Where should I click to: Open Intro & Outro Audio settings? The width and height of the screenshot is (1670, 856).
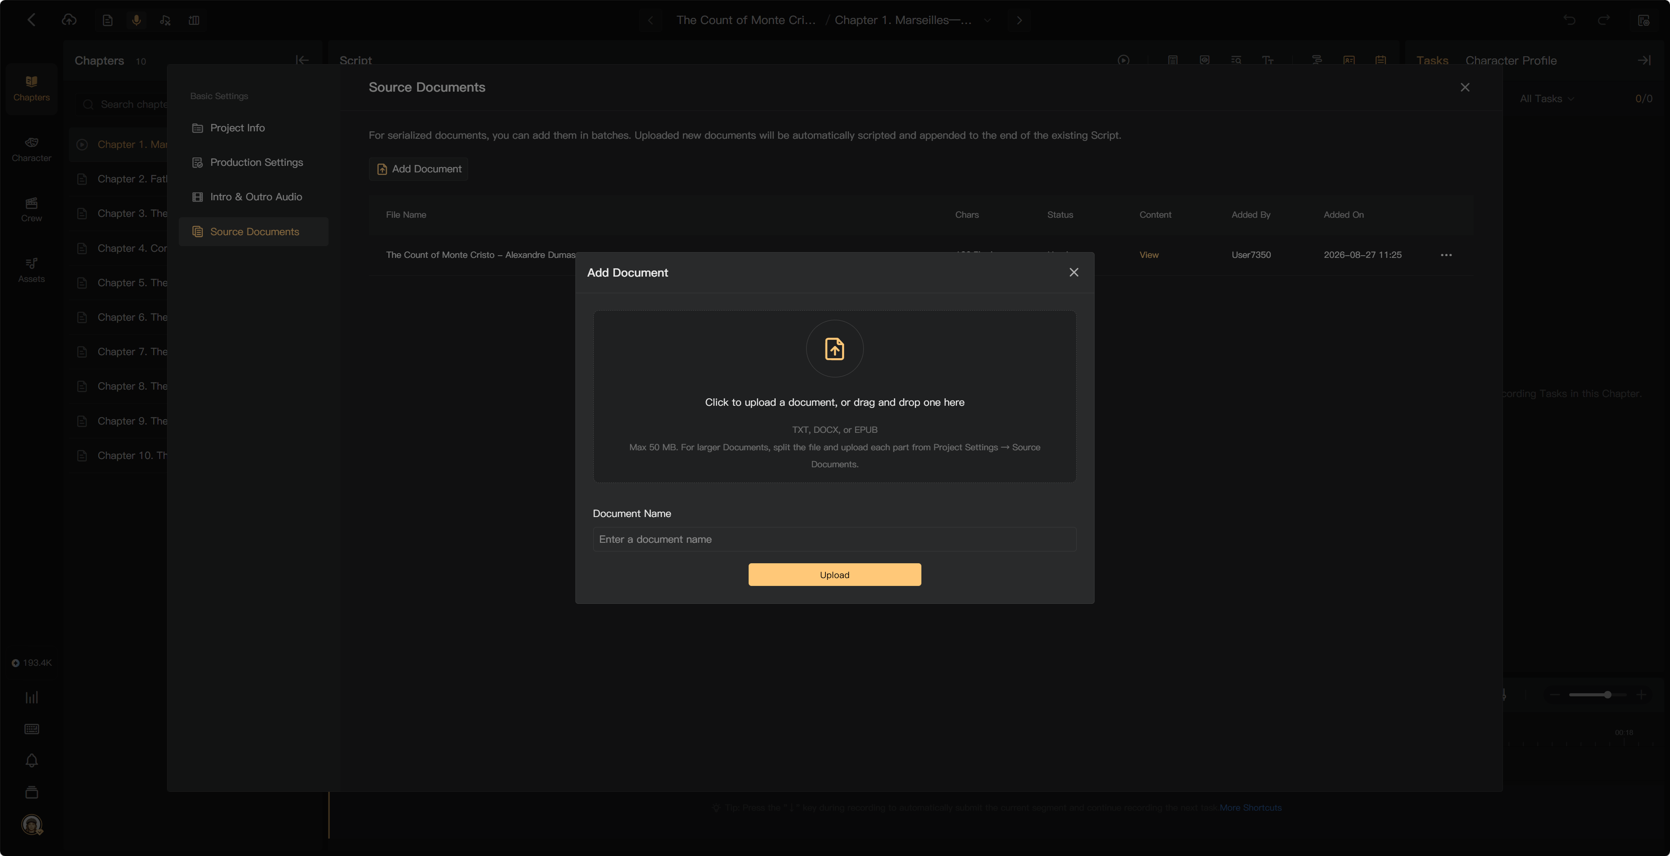click(253, 196)
